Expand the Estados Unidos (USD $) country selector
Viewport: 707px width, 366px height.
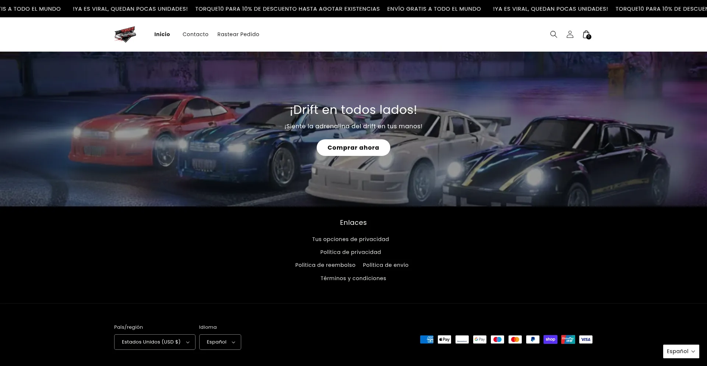click(155, 342)
